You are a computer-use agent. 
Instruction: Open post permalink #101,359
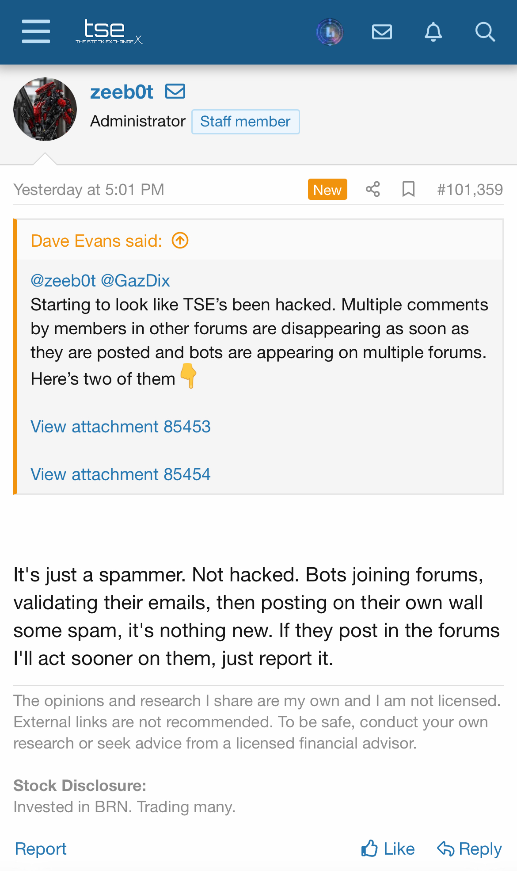[x=470, y=190]
